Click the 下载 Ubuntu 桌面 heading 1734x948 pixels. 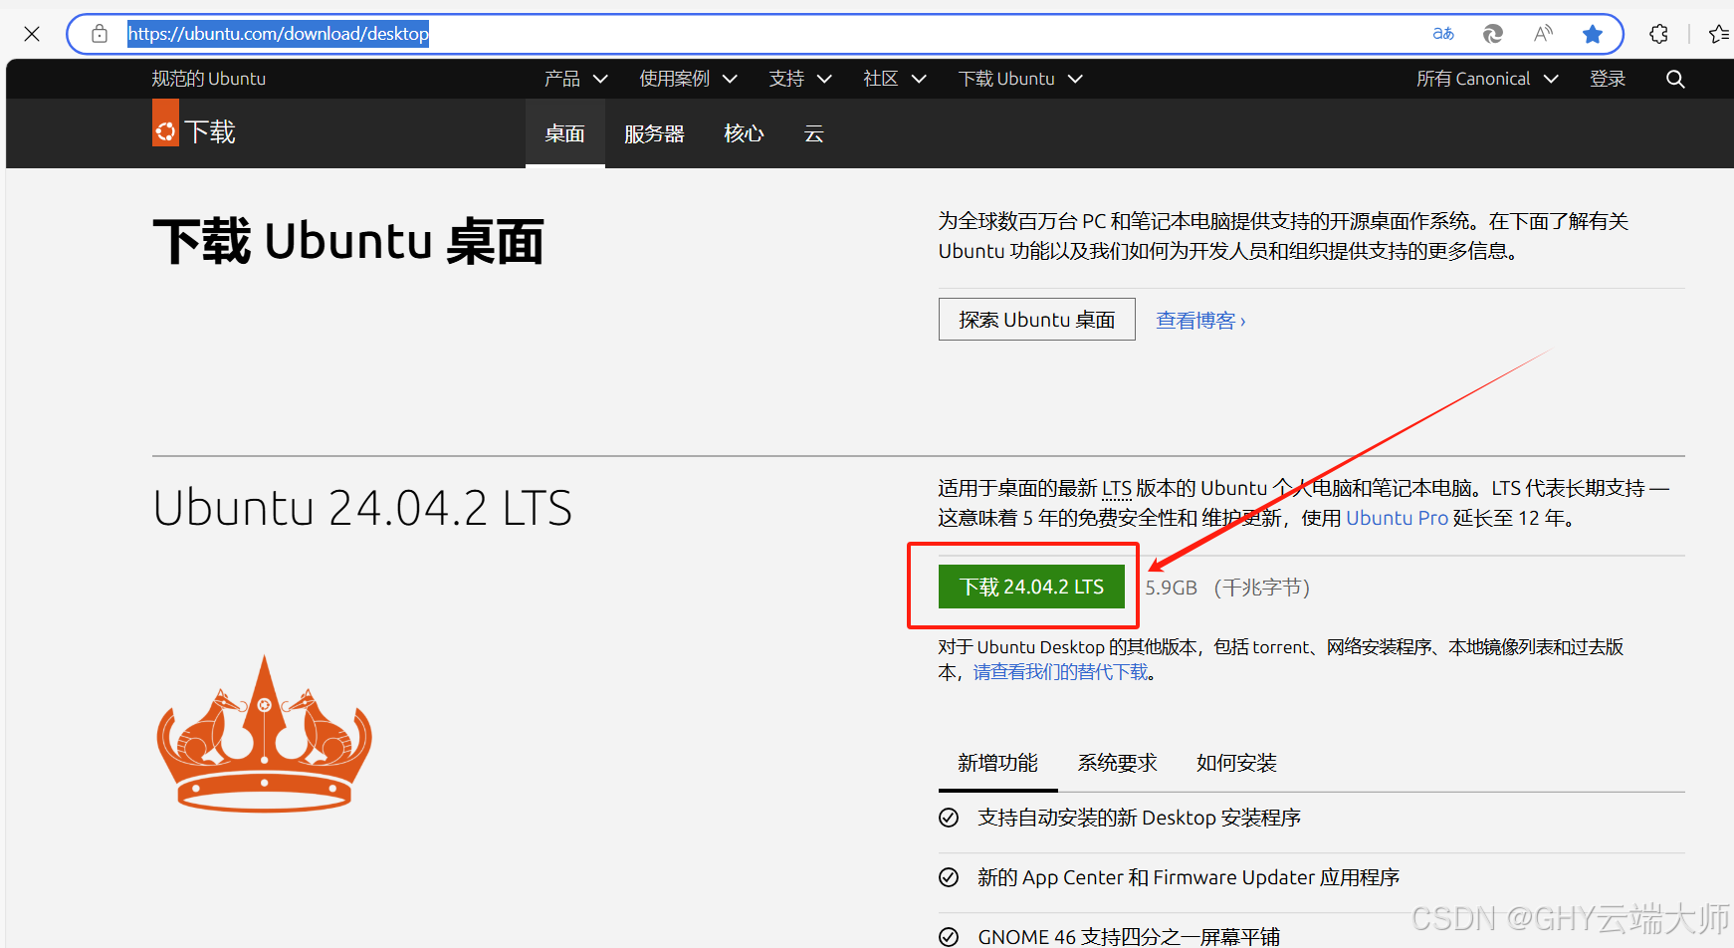pos(348,242)
